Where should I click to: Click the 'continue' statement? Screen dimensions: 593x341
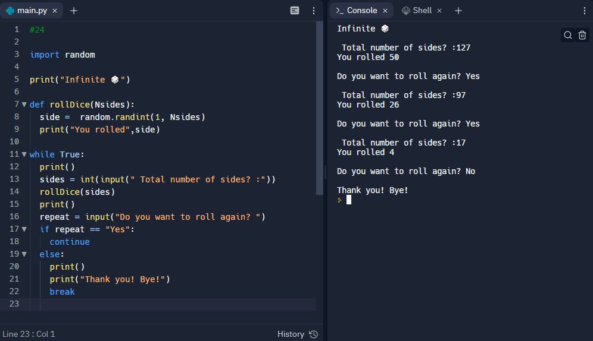(70, 242)
